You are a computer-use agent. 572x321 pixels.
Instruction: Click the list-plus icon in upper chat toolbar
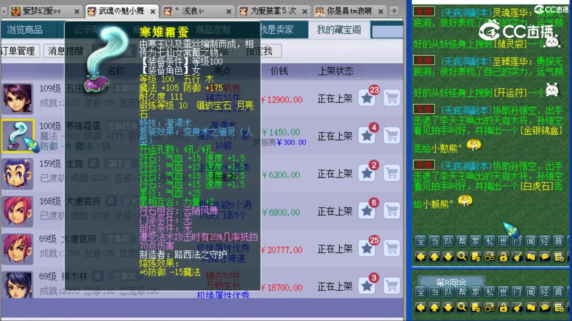point(559,256)
